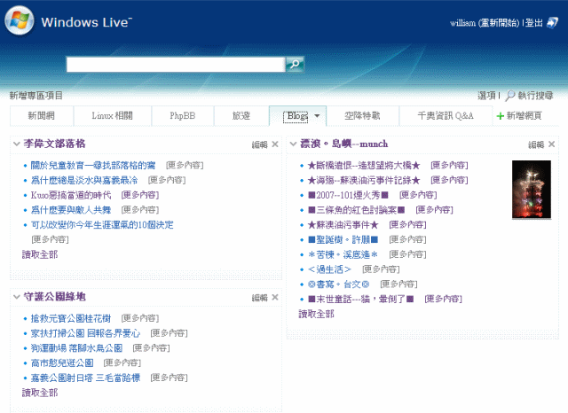
Task: Select the Blogs tab label
Action: [x=297, y=116]
